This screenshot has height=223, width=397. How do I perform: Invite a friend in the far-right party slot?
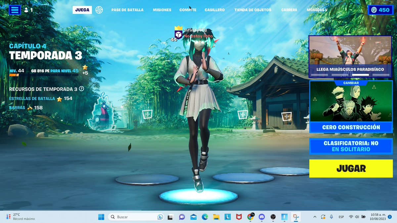click(287, 116)
